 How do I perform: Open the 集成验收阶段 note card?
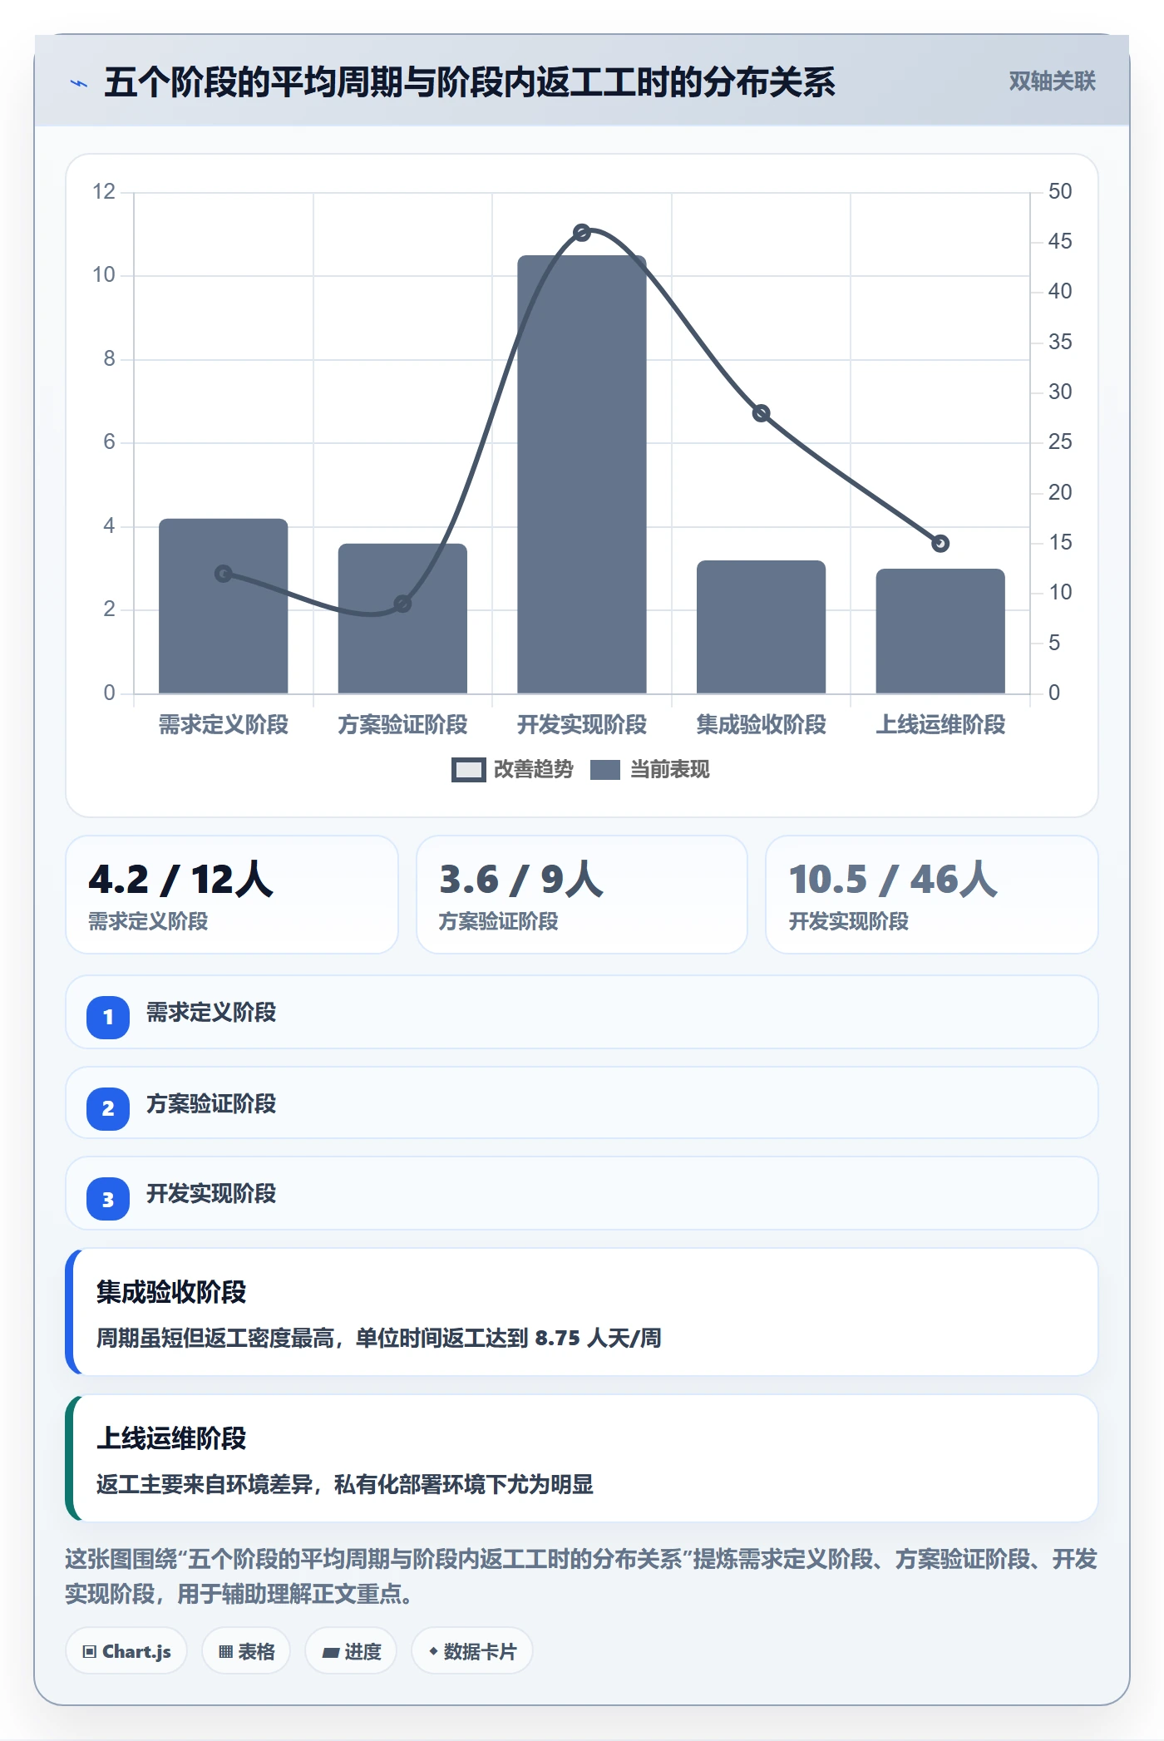click(582, 1312)
